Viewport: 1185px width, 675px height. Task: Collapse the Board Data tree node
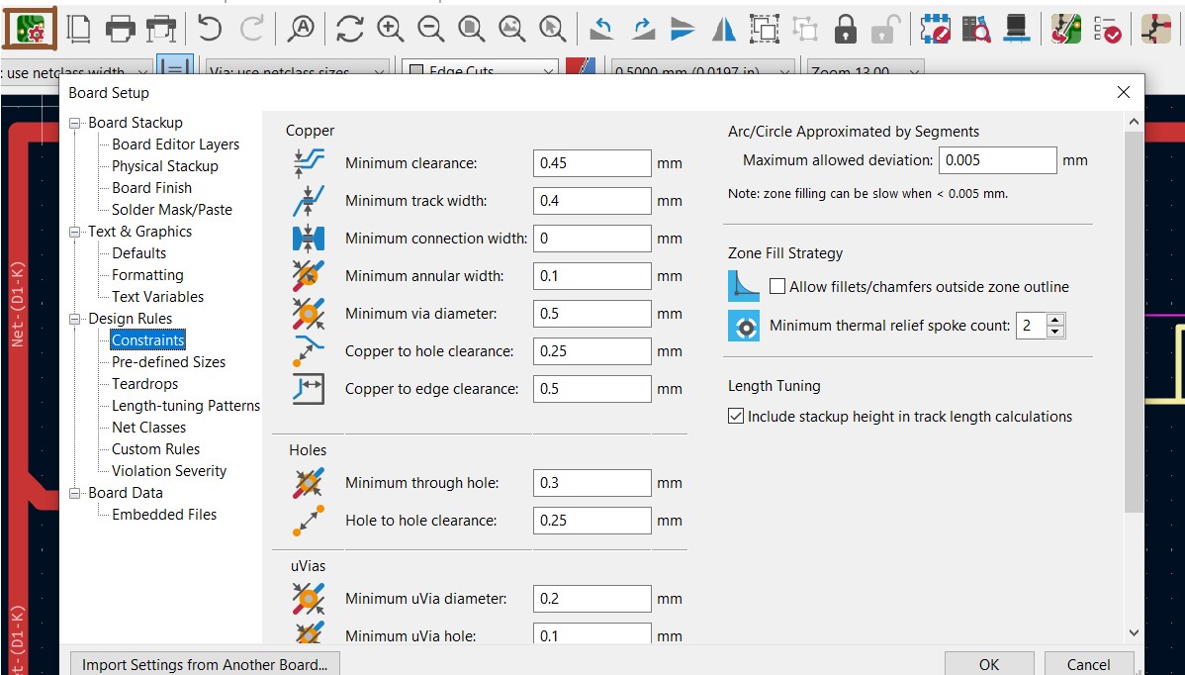75,492
